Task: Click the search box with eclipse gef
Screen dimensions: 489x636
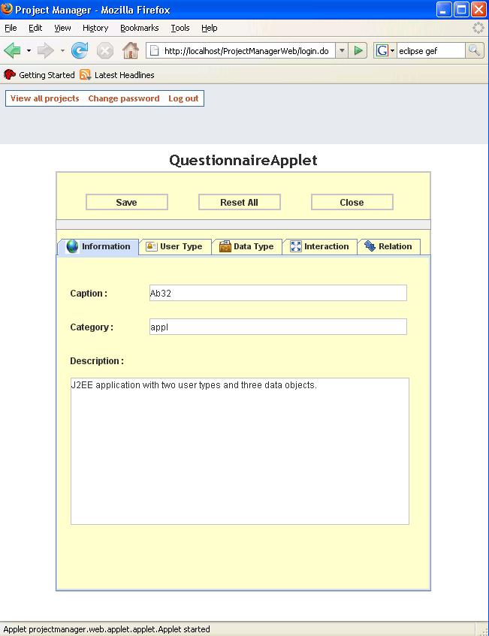Action: point(430,51)
